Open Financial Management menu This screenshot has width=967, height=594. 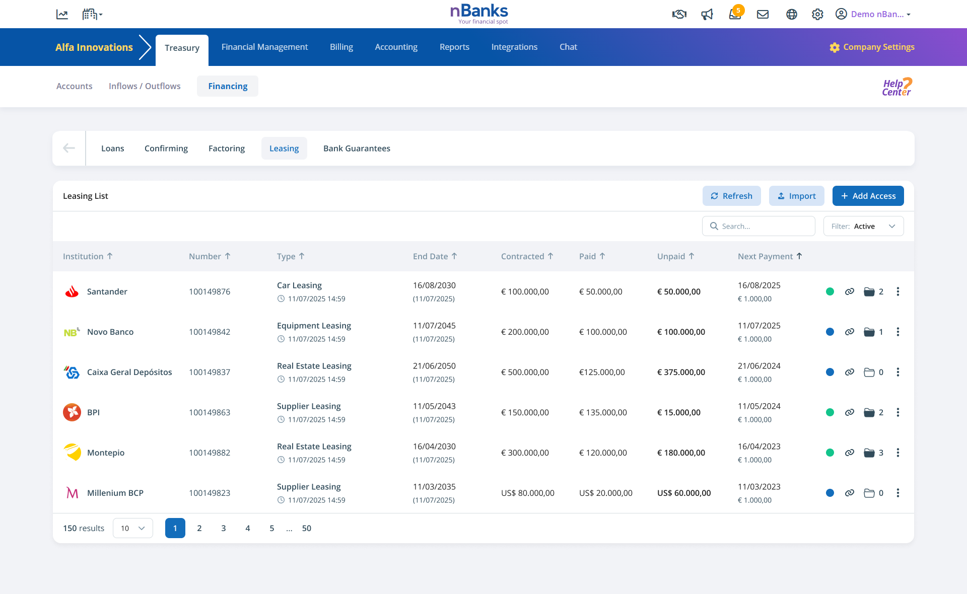[x=264, y=47]
